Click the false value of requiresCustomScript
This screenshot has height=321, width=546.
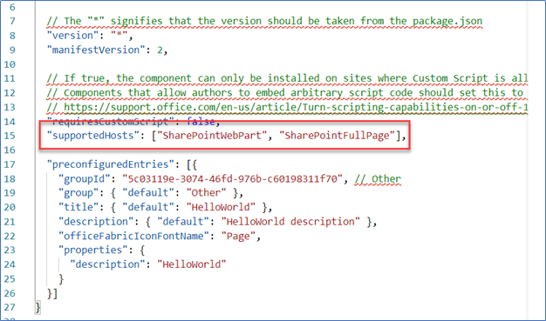click(201, 122)
